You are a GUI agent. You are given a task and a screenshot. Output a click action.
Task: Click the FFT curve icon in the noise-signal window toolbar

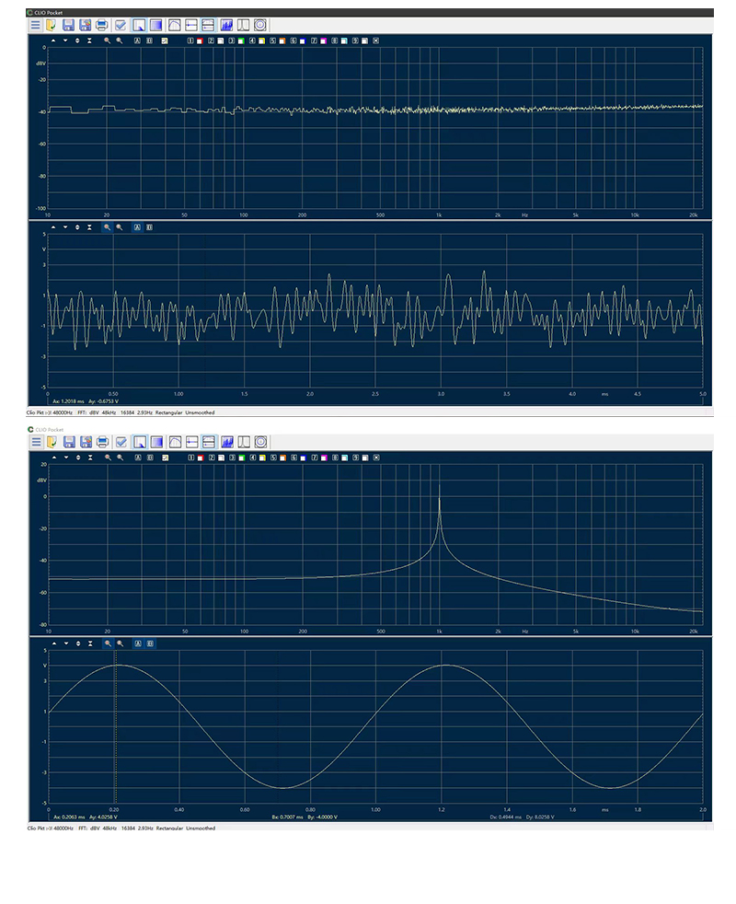click(x=174, y=25)
